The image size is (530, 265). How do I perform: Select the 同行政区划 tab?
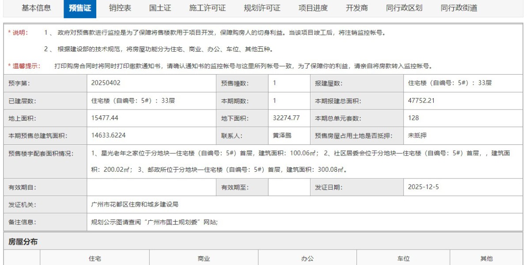click(x=404, y=8)
